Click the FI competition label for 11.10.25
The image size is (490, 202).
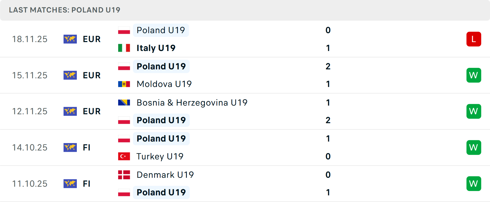point(87,184)
